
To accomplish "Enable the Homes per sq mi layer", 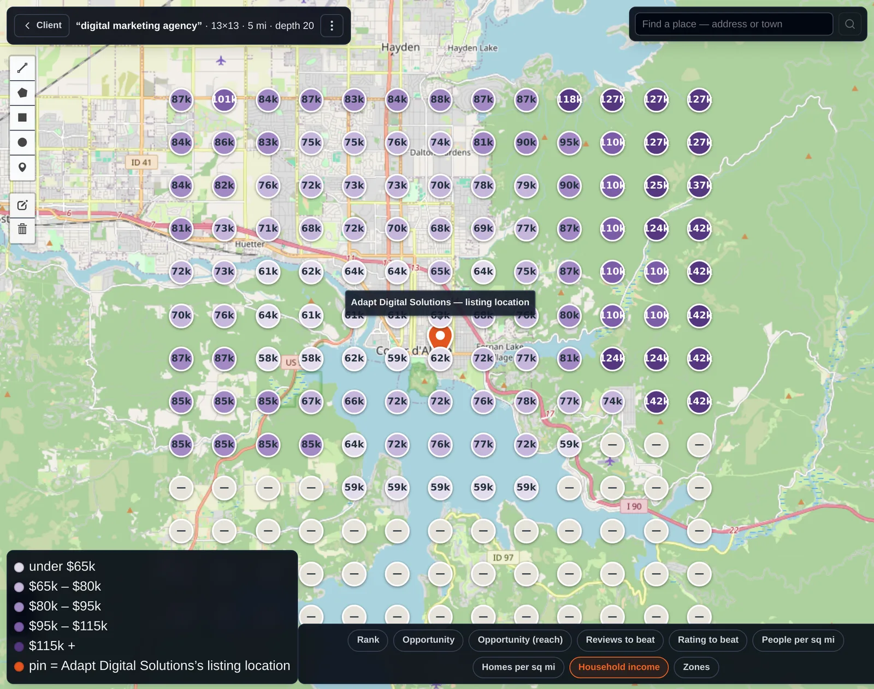I will [518, 667].
